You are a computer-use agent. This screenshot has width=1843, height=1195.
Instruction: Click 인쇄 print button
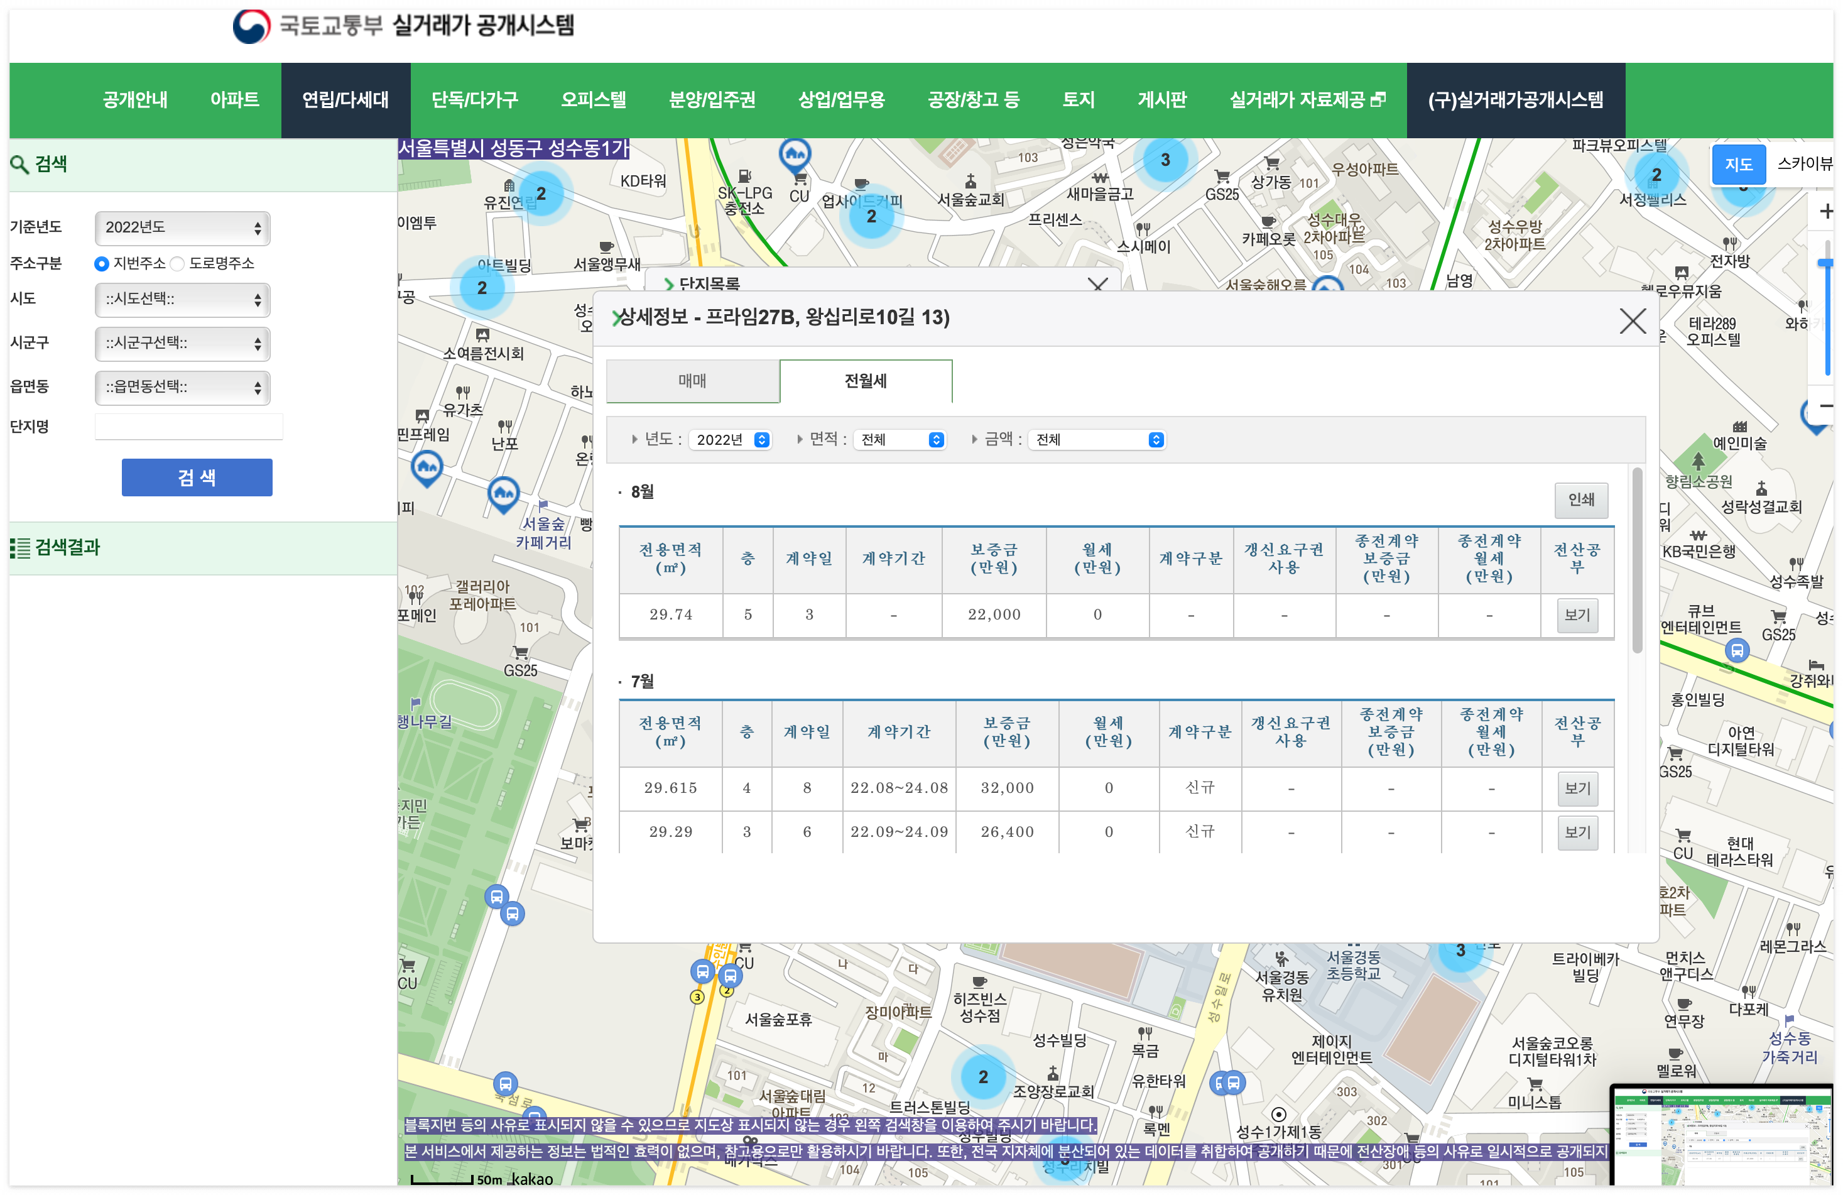1580,499
